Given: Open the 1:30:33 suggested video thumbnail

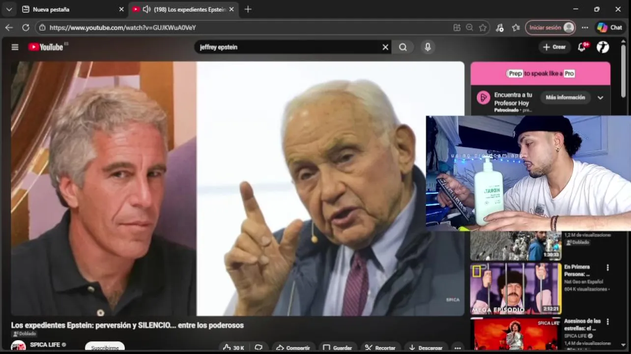Looking at the screenshot, I should (x=516, y=245).
